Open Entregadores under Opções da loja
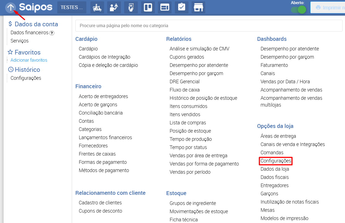The height and width of the screenshot is (223, 345). 274,185
